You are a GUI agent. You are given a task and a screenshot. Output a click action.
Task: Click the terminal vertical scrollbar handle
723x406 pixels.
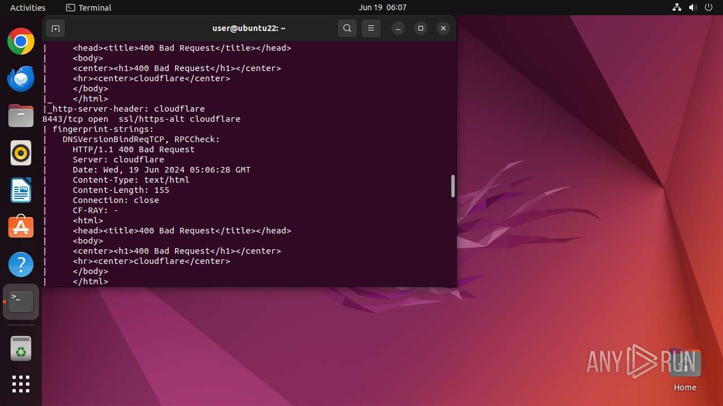point(452,186)
